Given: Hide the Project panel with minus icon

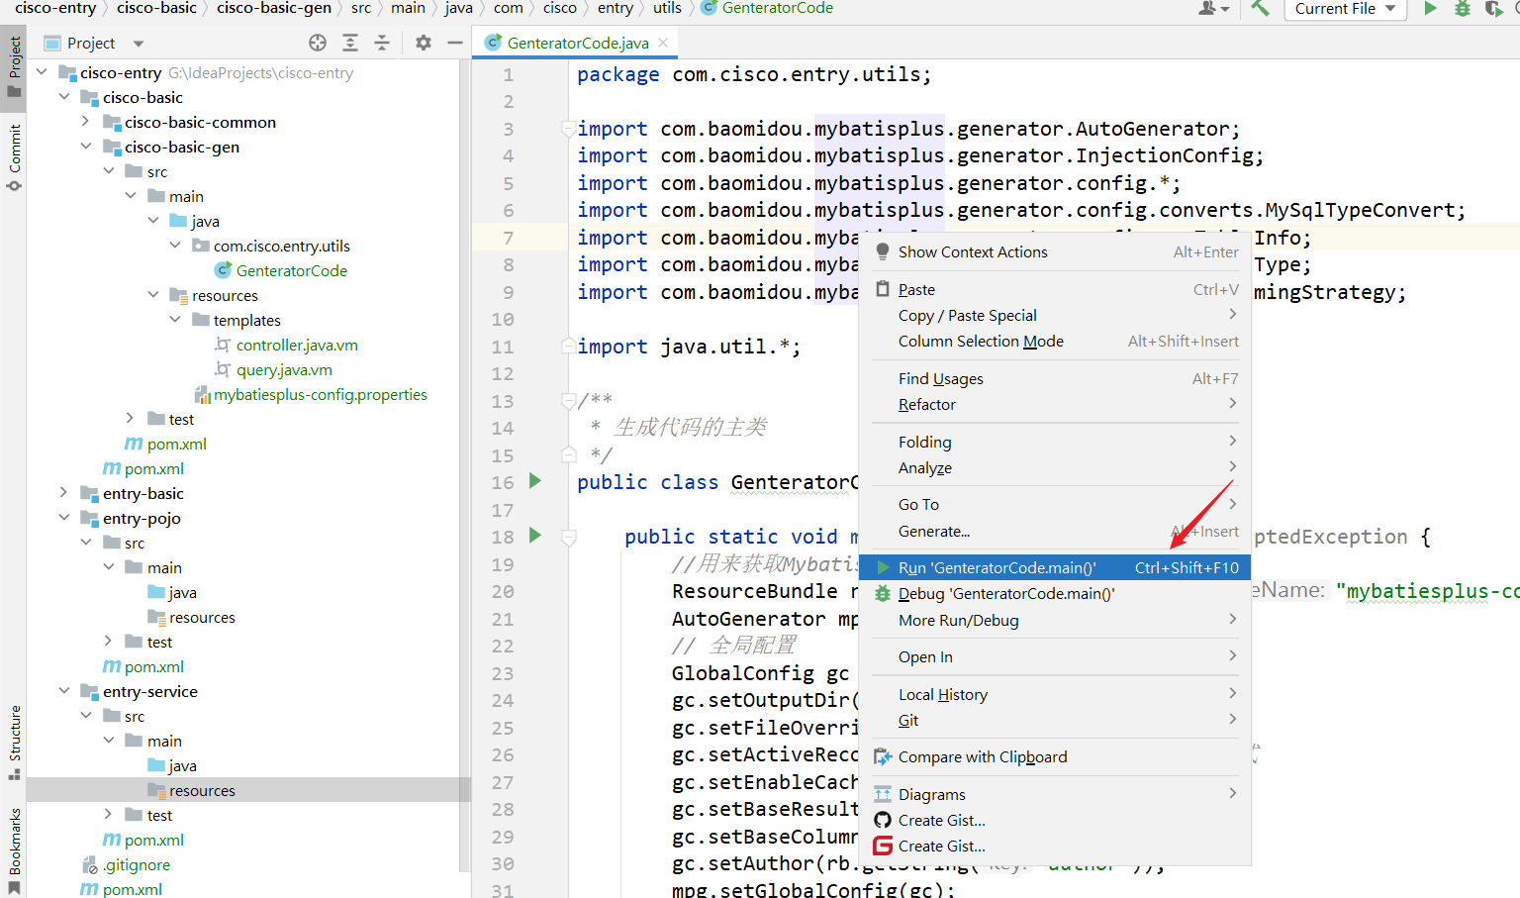Looking at the screenshot, I should click(x=455, y=43).
